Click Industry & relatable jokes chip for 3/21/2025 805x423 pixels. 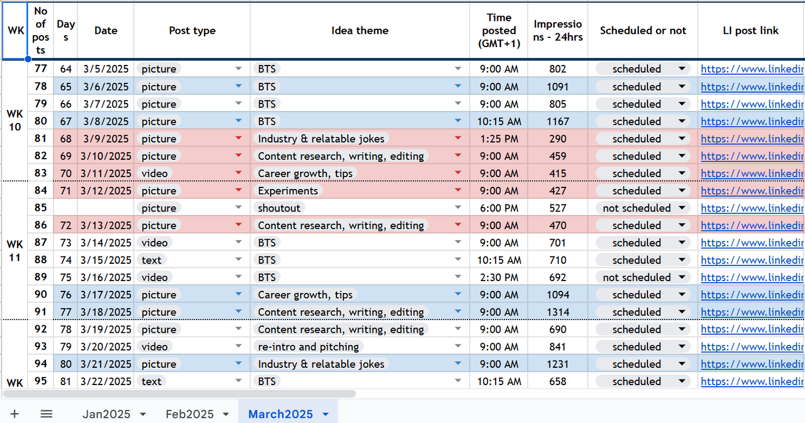(321, 364)
